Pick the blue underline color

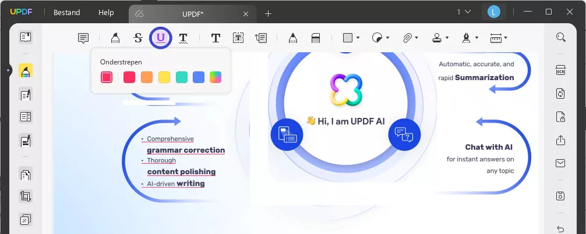pyautogui.click(x=199, y=77)
